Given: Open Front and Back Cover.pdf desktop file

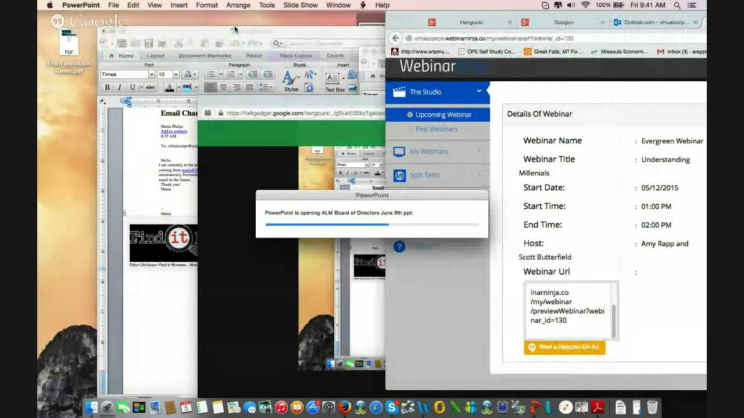Looking at the screenshot, I should (x=69, y=51).
